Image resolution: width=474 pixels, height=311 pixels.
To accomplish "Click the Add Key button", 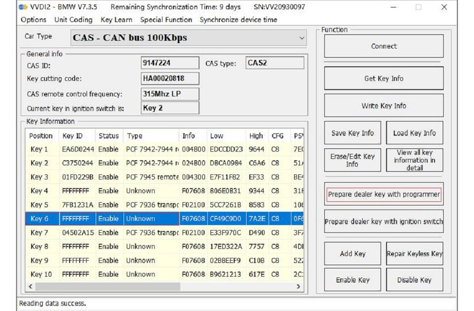I will [352, 254].
